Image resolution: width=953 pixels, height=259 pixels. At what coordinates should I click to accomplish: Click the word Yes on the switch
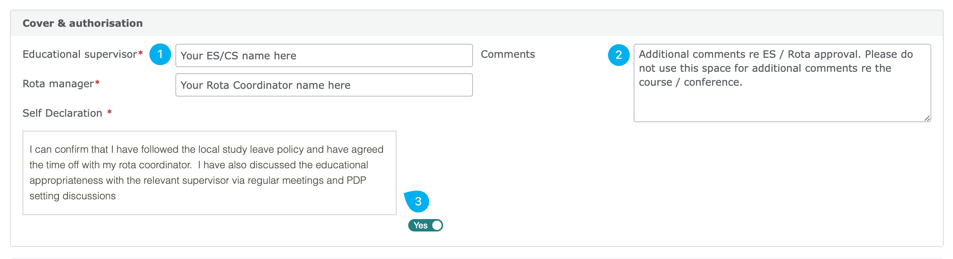[421, 225]
